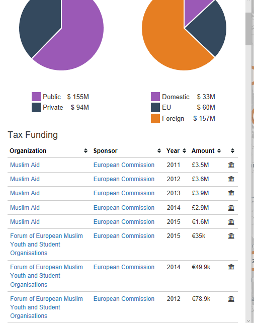Click the '$ 94M' Private legend value
254x323 pixels.
pyautogui.click(x=80, y=108)
